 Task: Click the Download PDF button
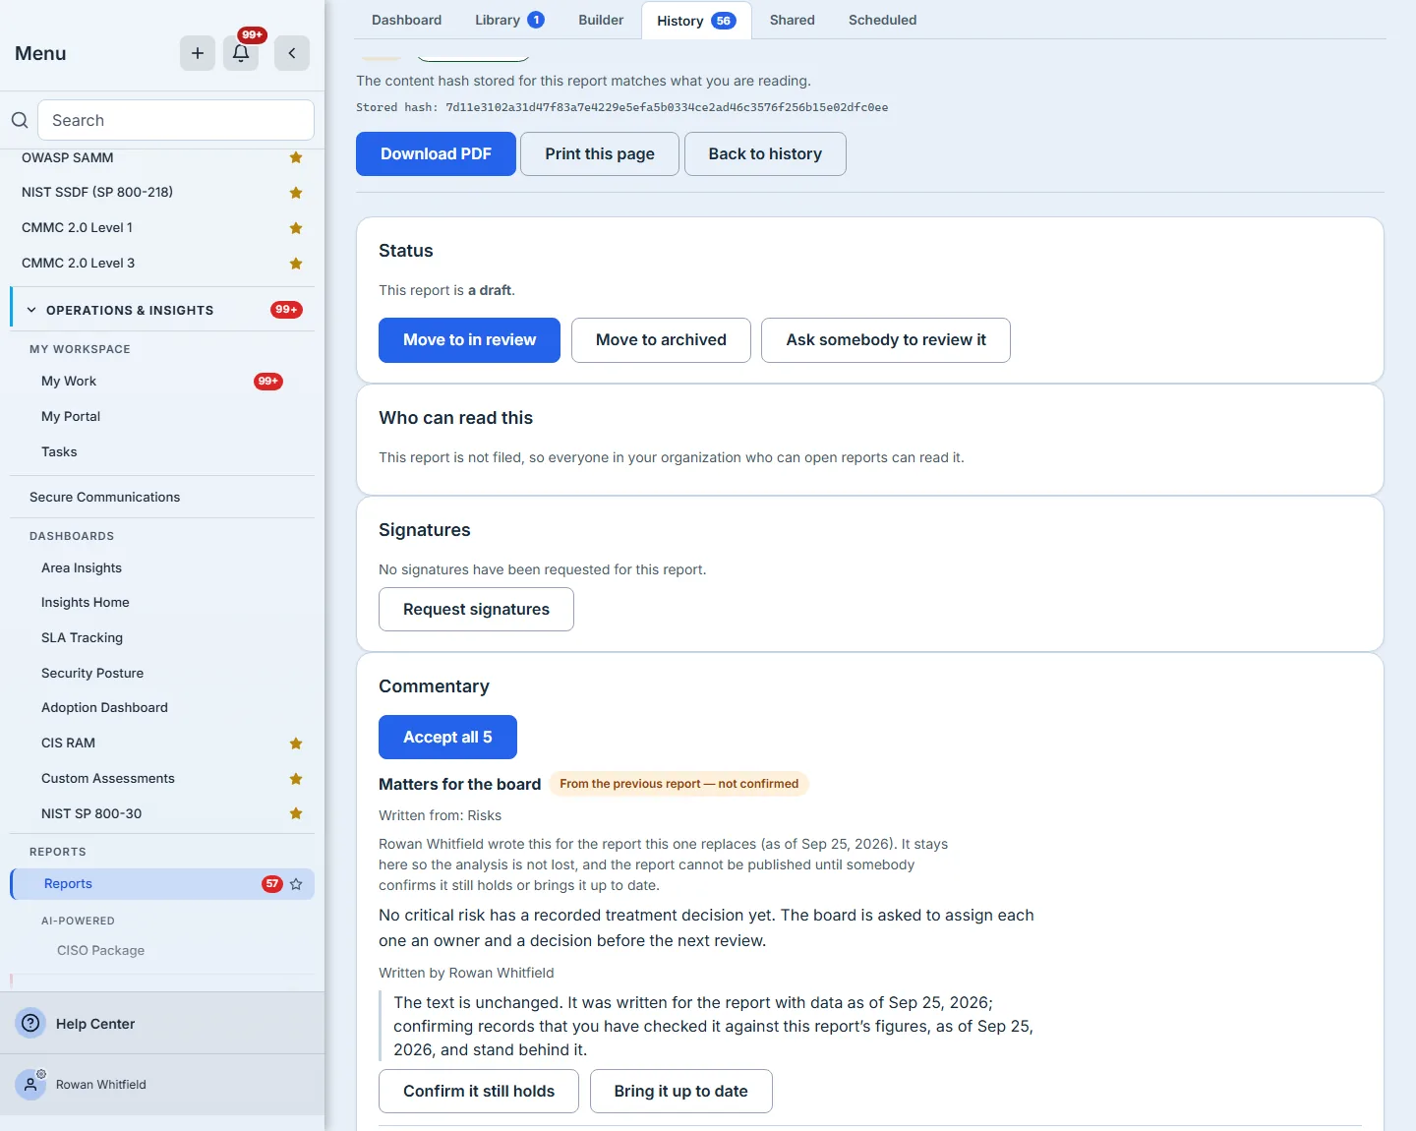436,154
